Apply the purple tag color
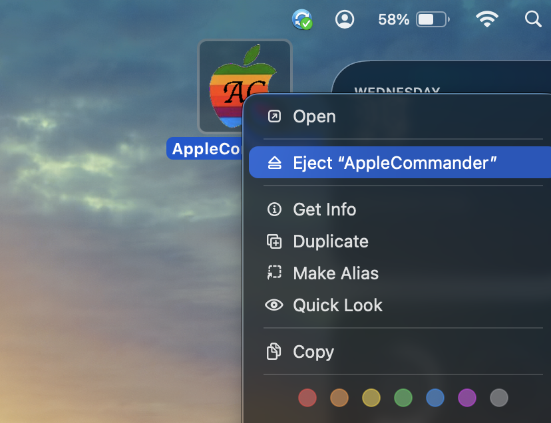The height and width of the screenshot is (423, 551). 467,398
